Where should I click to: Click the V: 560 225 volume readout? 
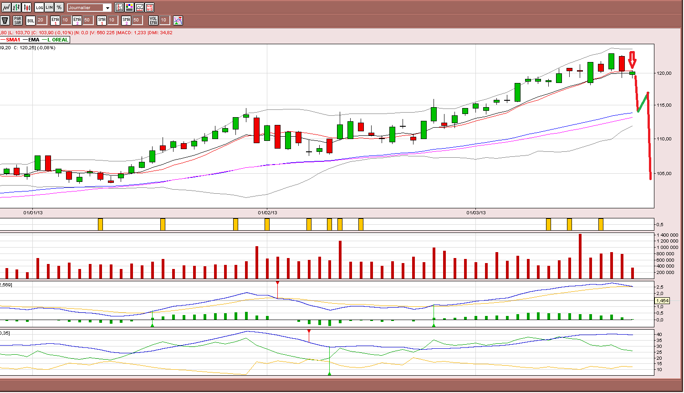point(102,33)
